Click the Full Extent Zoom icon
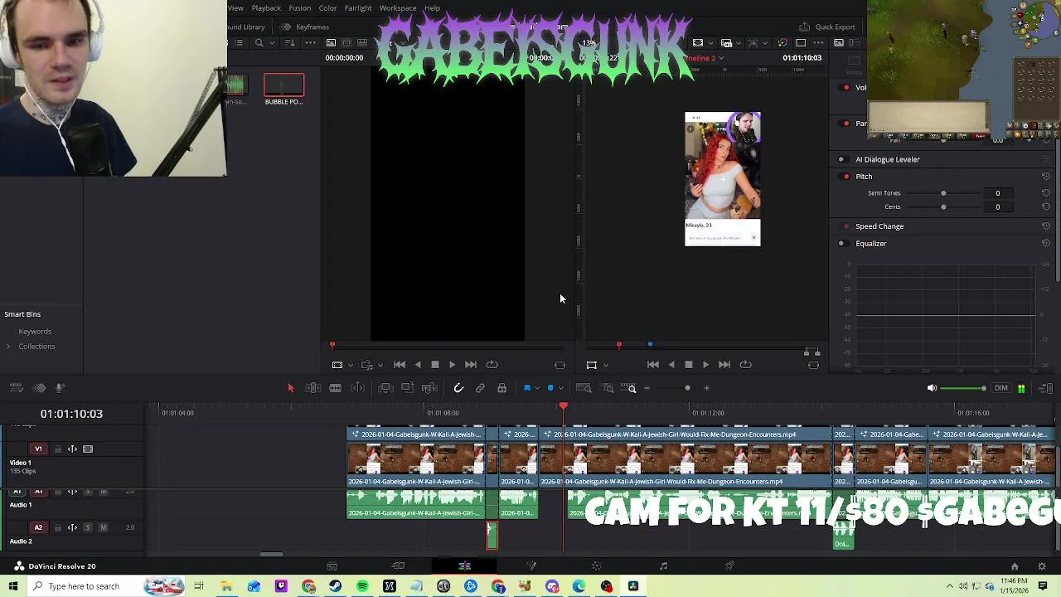The height and width of the screenshot is (597, 1061). pyautogui.click(x=584, y=388)
